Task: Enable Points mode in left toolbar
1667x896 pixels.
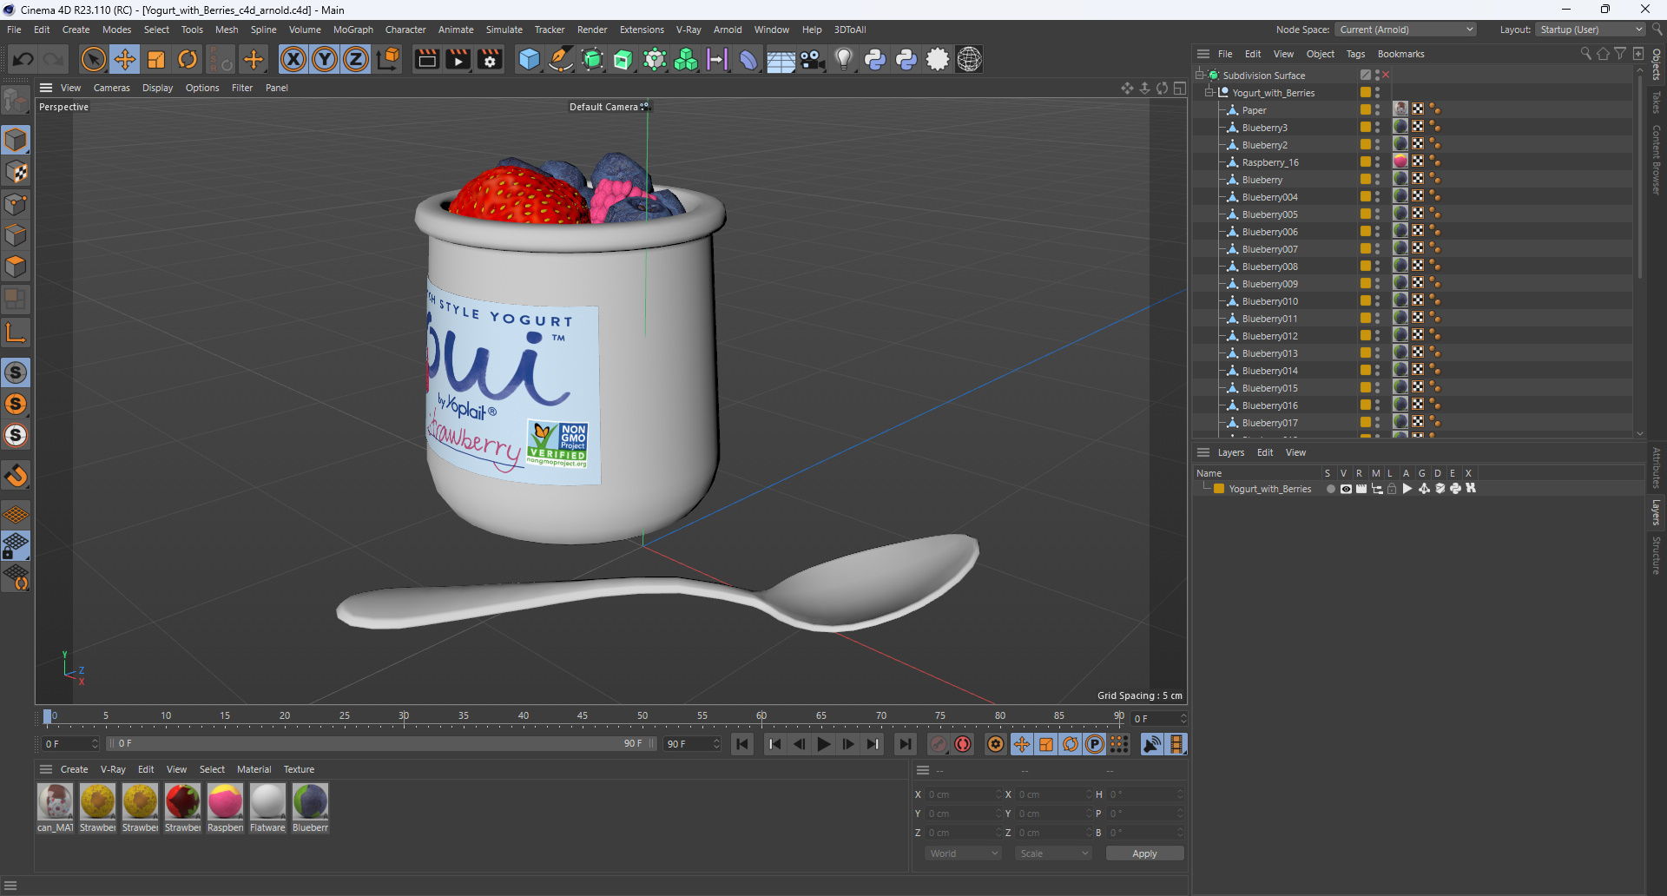Action: pos(16,204)
